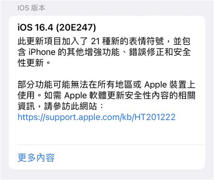214x180 pixels.
Task: Click the IOS 版本 section header
Action: pos(31,8)
